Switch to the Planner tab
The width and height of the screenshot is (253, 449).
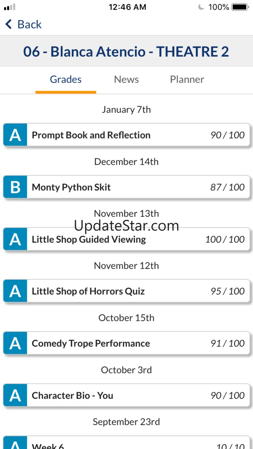tap(187, 80)
